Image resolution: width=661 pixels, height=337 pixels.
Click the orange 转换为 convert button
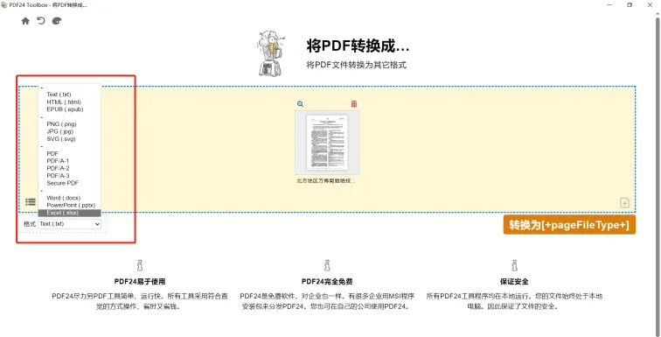(x=569, y=225)
